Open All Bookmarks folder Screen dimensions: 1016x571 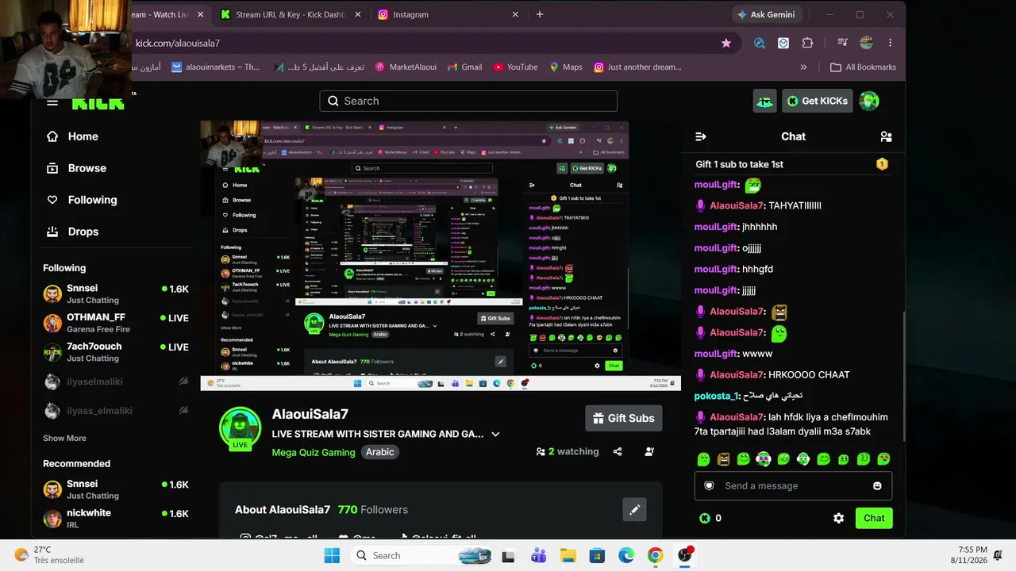(863, 67)
